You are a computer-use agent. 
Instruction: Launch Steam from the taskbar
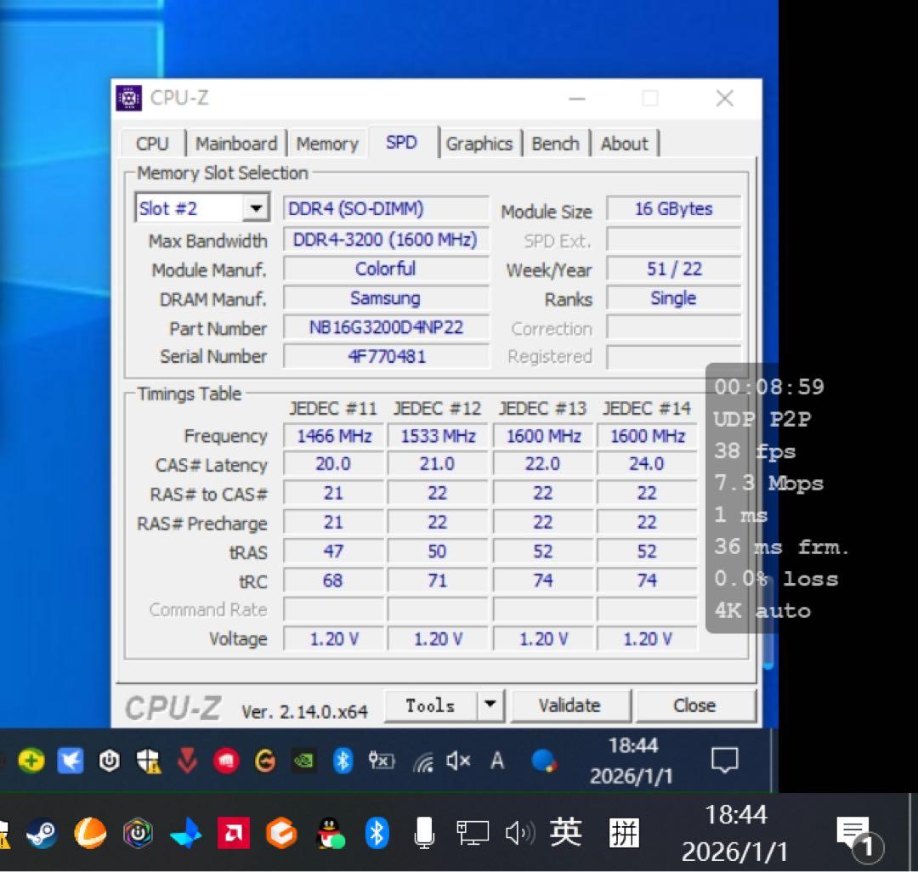[41, 833]
